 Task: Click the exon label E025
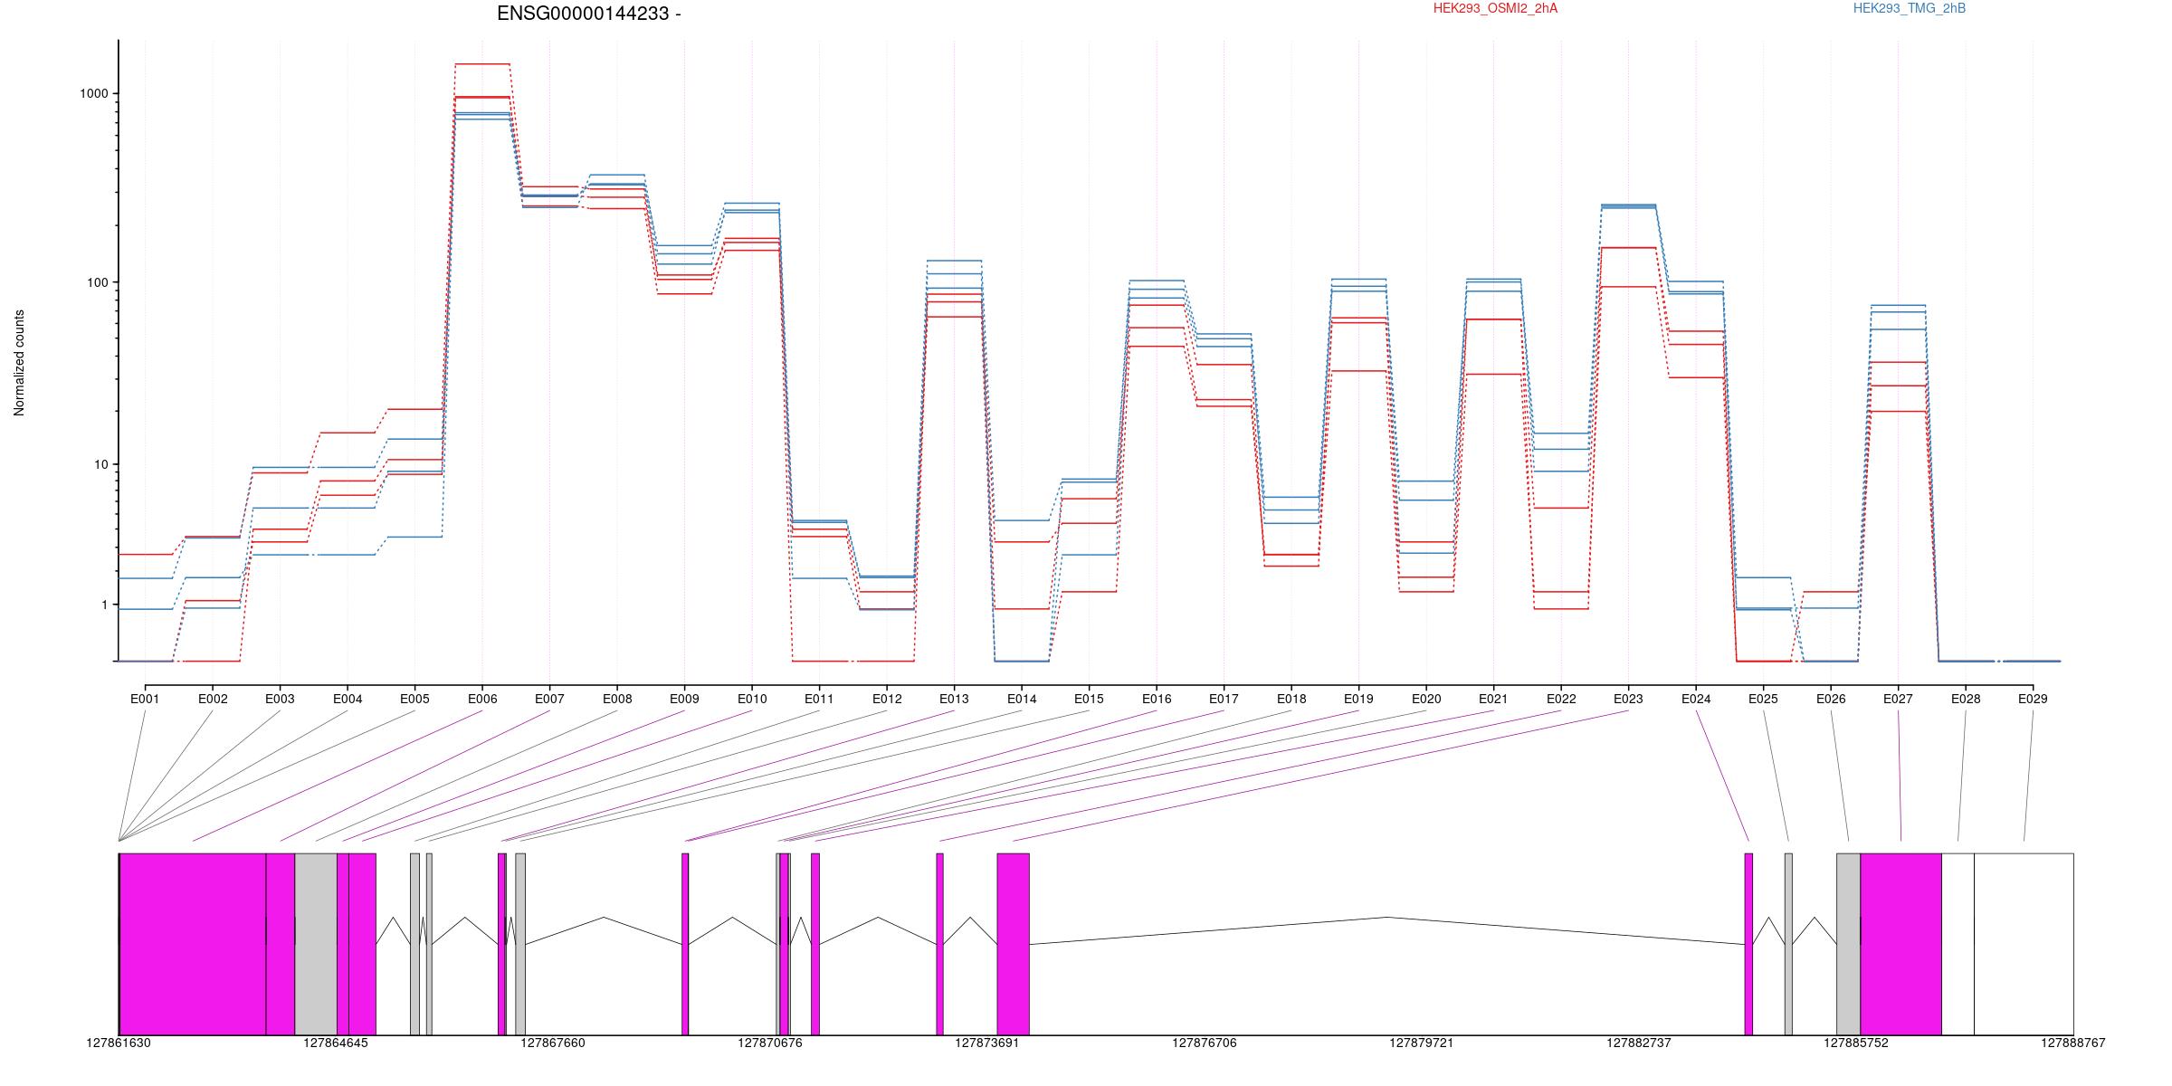(1763, 699)
